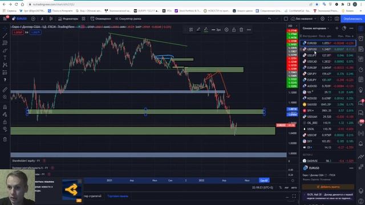
Task: Select the trend line drawing tool
Action: (x=5, y=35)
